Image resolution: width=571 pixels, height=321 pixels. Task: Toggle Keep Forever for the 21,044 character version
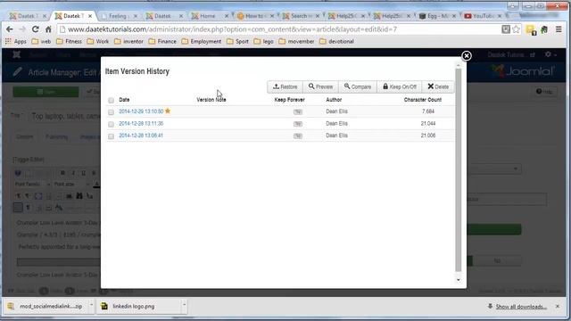click(x=297, y=124)
